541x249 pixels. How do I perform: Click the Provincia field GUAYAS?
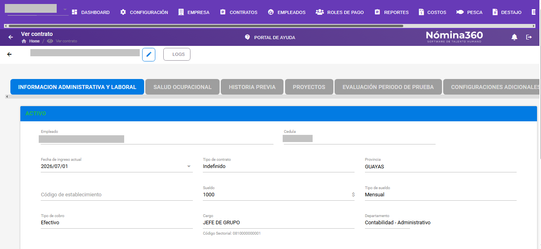point(441,164)
